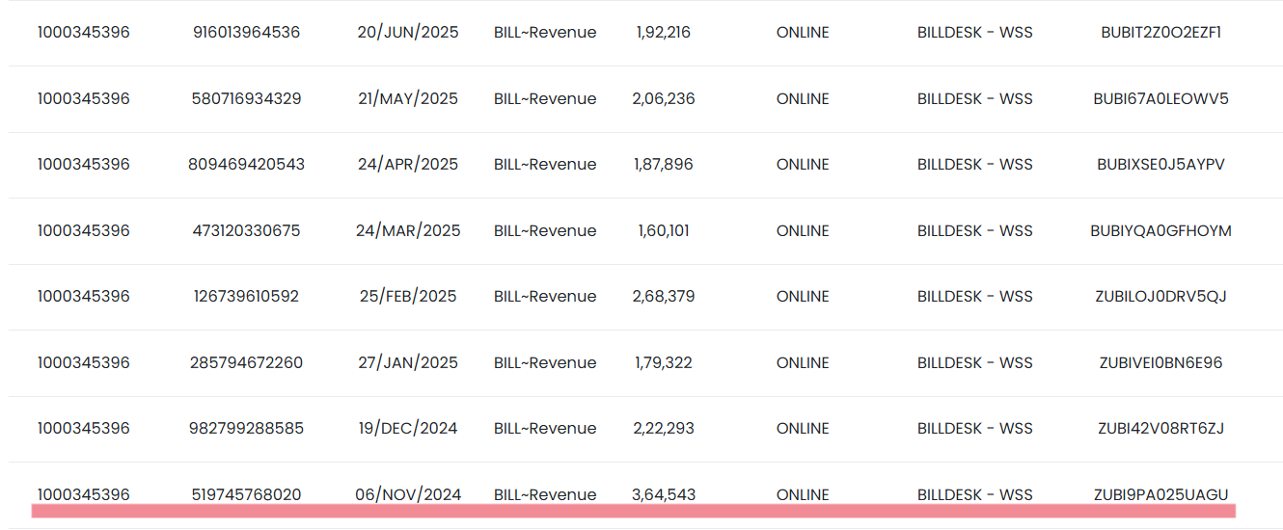Click transaction ID ZUBI42V08RT6ZJ
Screen dimensions: 1283x530
pos(1160,428)
